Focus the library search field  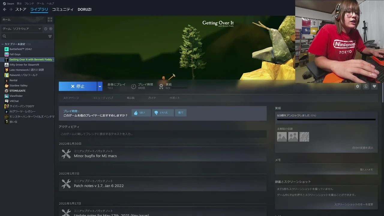pyautogui.click(x=27, y=36)
